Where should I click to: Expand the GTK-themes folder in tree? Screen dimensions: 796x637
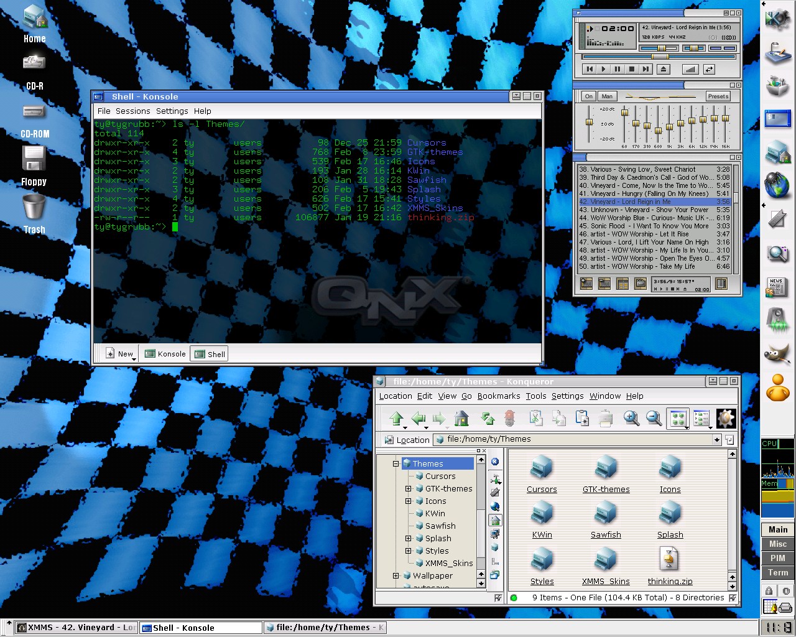[x=409, y=489]
